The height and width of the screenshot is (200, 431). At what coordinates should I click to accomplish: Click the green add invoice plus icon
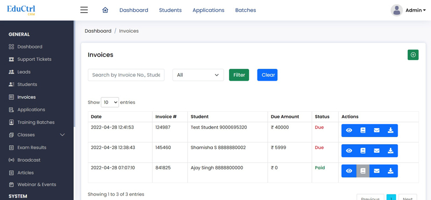coord(413,55)
